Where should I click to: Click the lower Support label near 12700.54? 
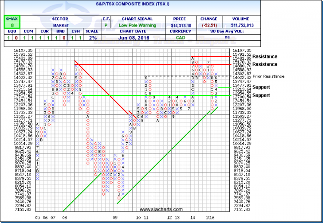(261, 95)
